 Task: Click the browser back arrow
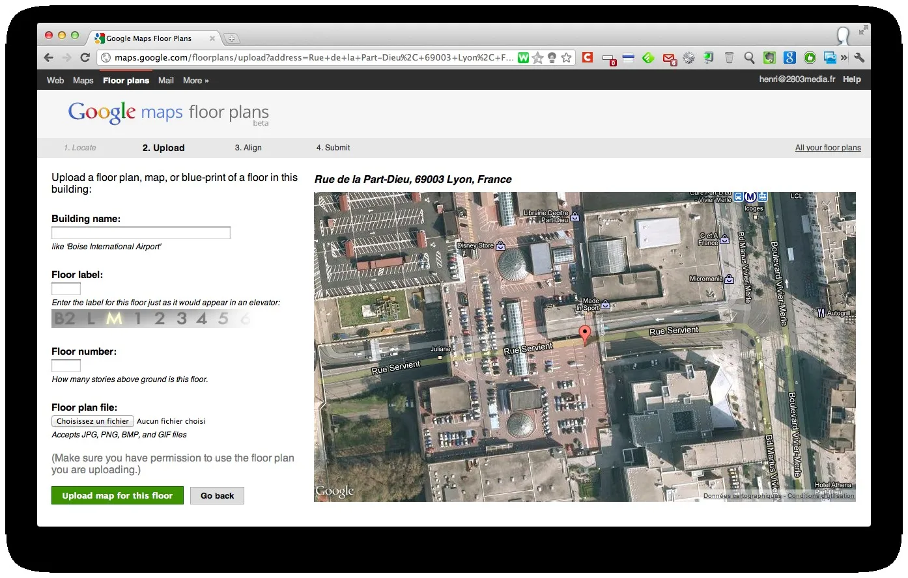[49, 58]
